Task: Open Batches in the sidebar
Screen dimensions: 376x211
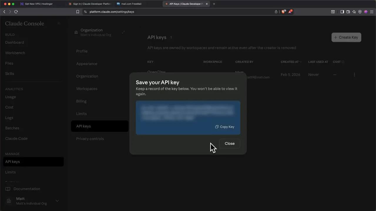Action: [12, 128]
